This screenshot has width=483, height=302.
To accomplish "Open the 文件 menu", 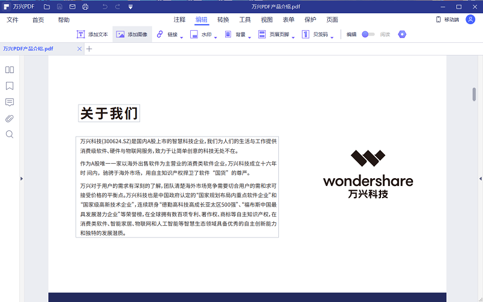I will click(x=12, y=20).
